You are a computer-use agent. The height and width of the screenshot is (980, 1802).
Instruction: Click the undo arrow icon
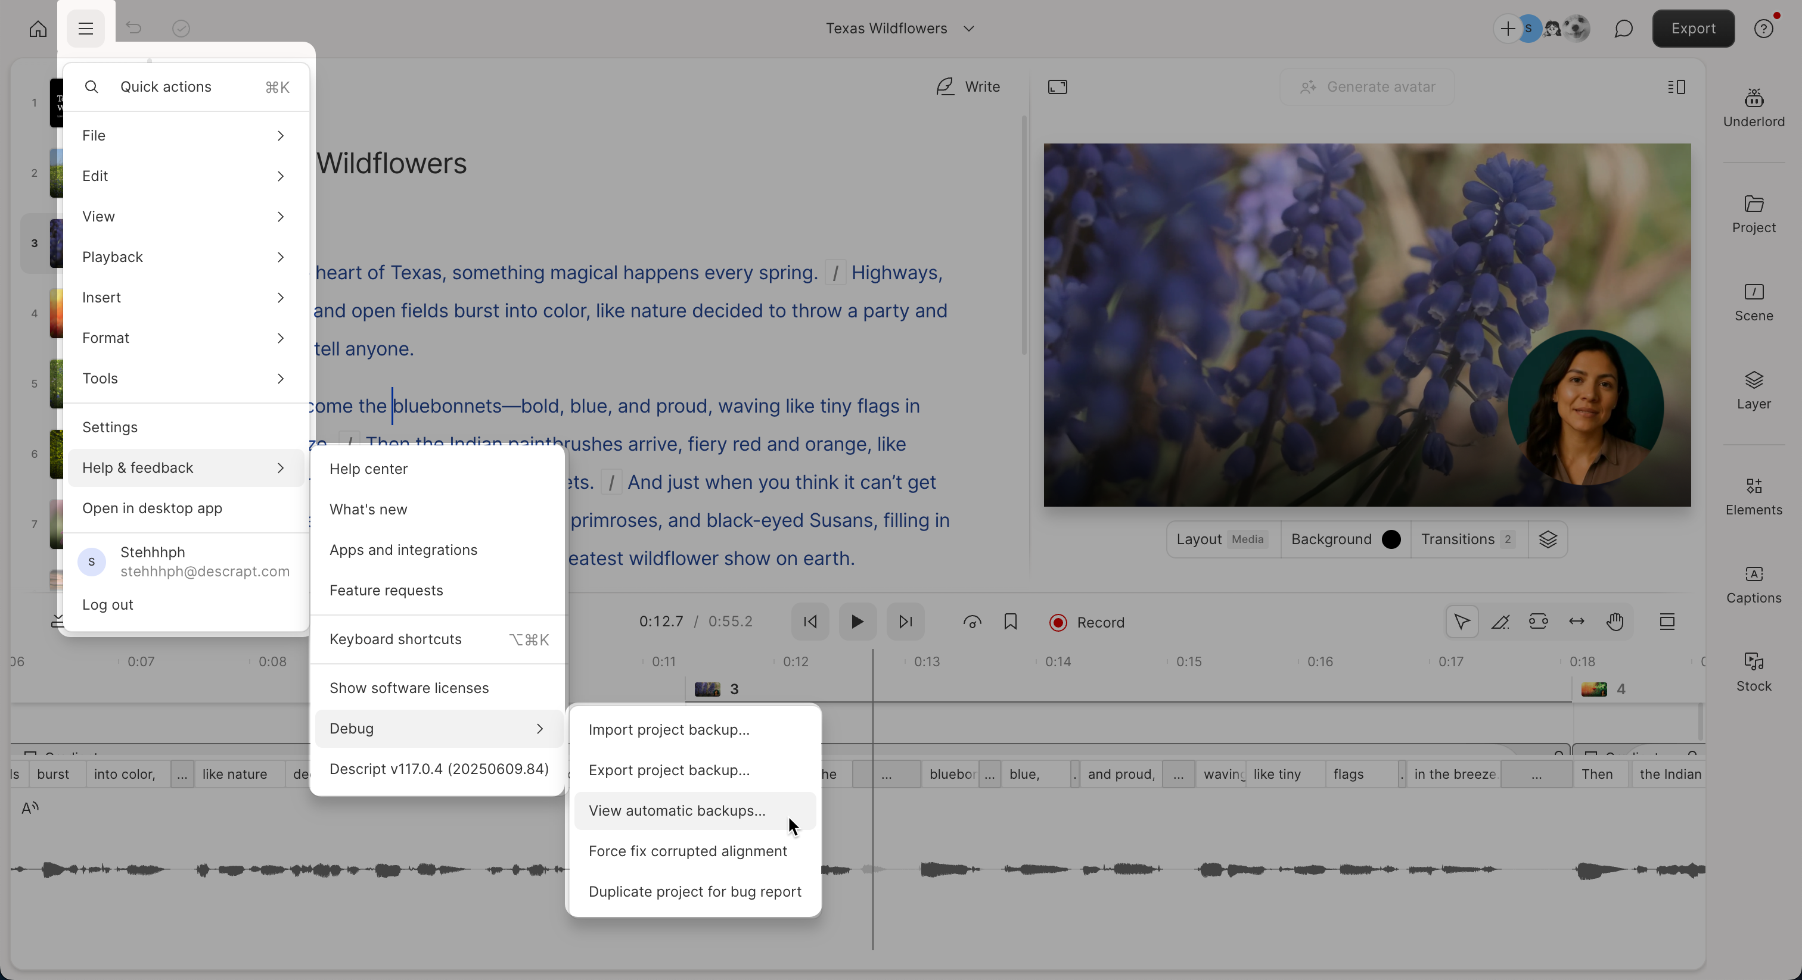point(133,29)
